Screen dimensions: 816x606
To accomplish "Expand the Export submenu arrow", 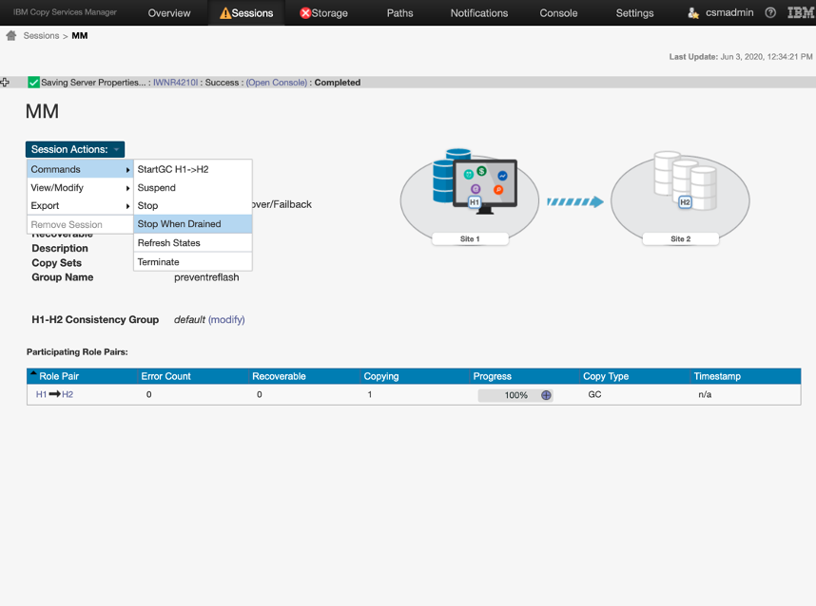I will pyautogui.click(x=127, y=206).
